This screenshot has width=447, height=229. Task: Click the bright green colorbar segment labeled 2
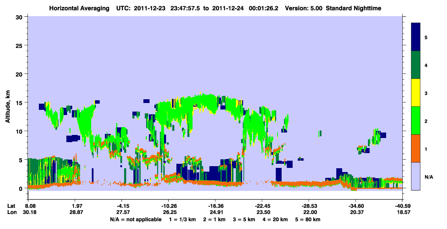click(416, 121)
